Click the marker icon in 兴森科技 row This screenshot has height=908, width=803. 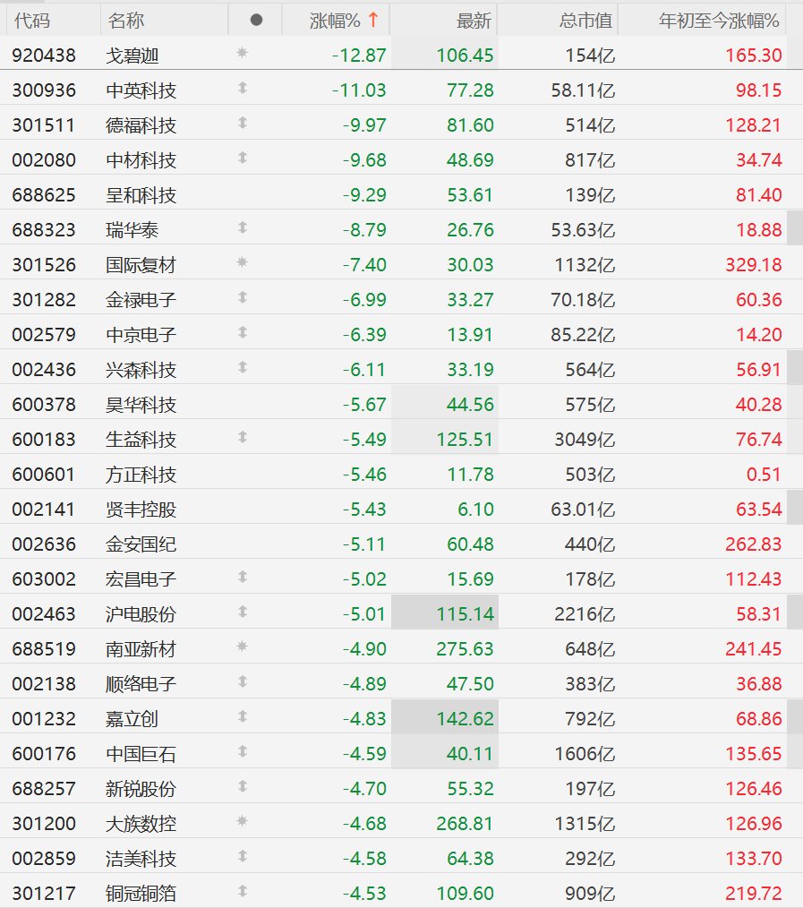[x=243, y=366]
